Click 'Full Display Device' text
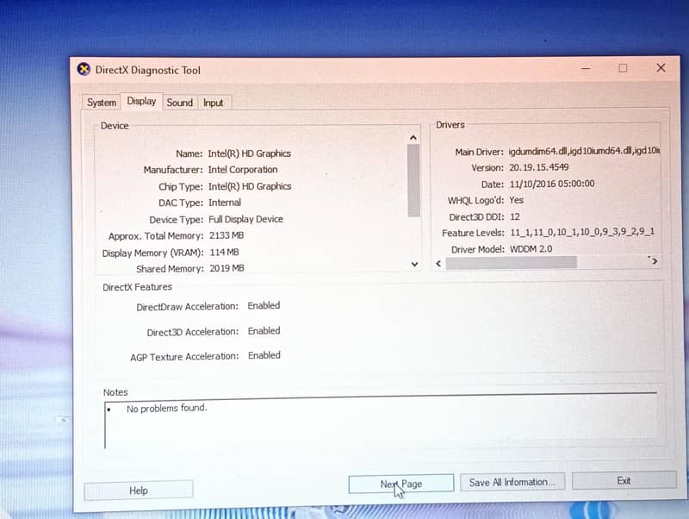This screenshot has height=519, width=689. [245, 219]
